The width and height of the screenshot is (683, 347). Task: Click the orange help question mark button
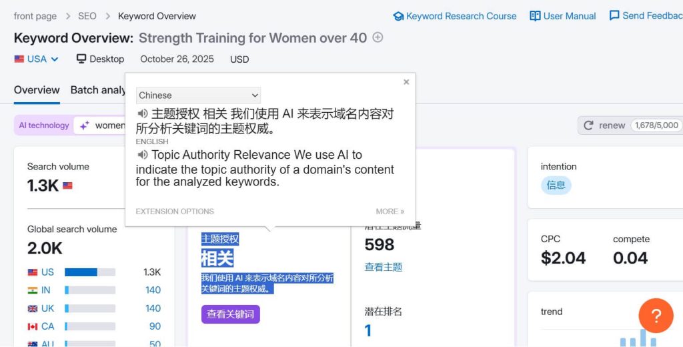coord(656,316)
